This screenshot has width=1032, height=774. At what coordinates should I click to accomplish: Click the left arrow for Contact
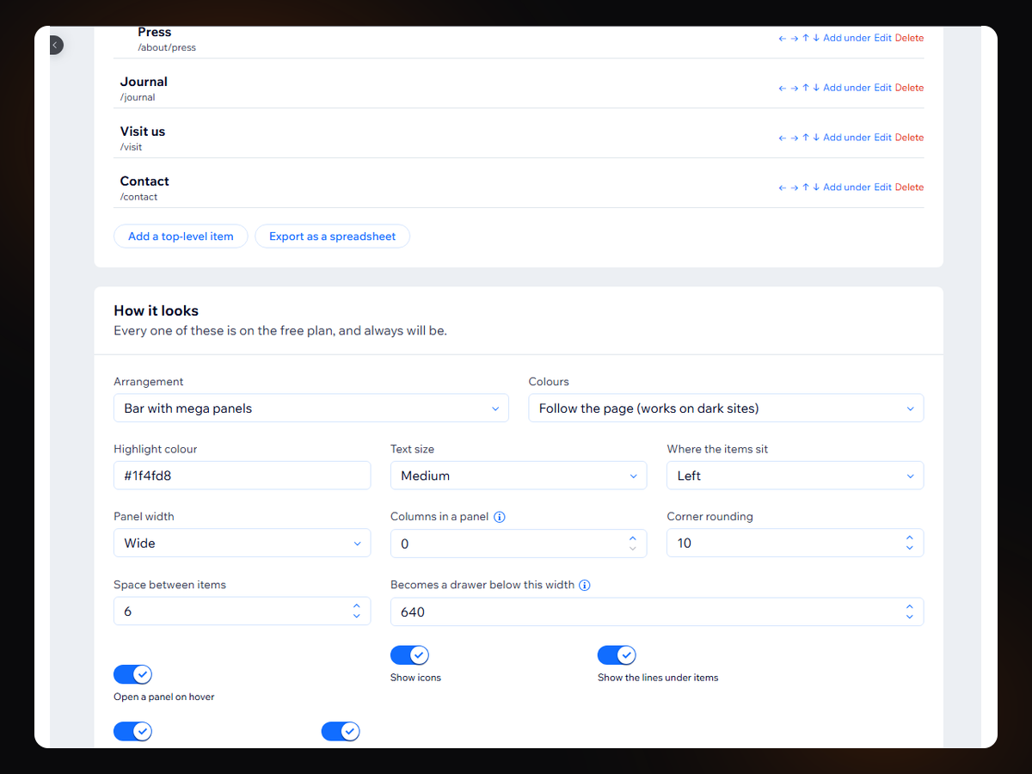coord(783,187)
